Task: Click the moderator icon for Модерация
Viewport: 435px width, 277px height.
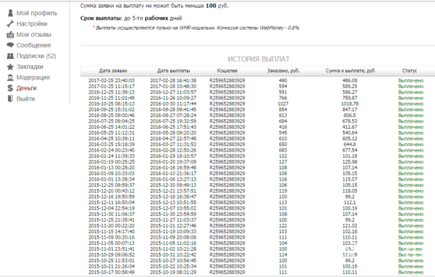Action: click(x=10, y=77)
